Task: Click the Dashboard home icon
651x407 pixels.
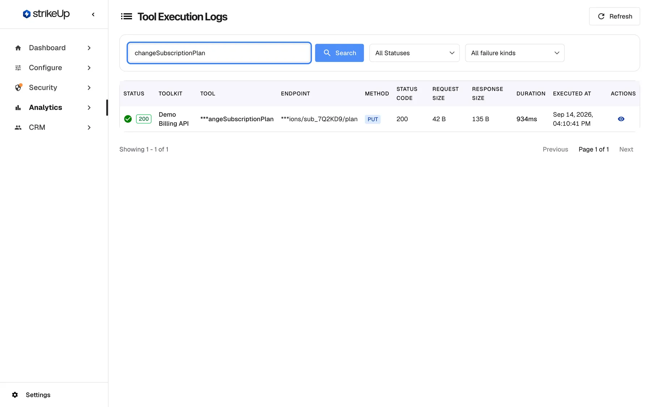Action: 18,48
